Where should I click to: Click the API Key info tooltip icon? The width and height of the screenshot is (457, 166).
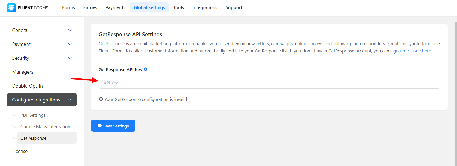pos(146,69)
